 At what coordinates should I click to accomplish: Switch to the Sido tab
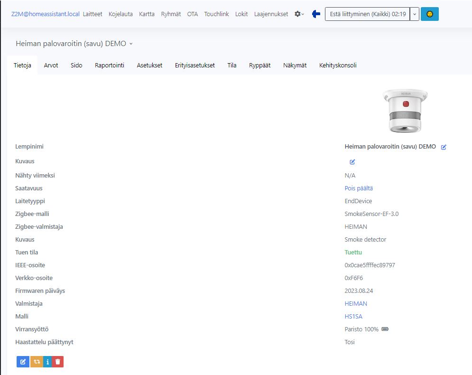(x=76, y=65)
